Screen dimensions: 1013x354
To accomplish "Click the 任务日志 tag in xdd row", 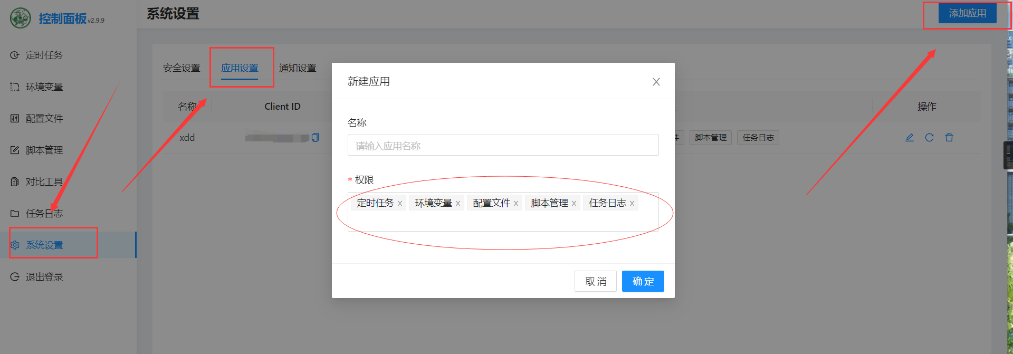I will tap(758, 138).
